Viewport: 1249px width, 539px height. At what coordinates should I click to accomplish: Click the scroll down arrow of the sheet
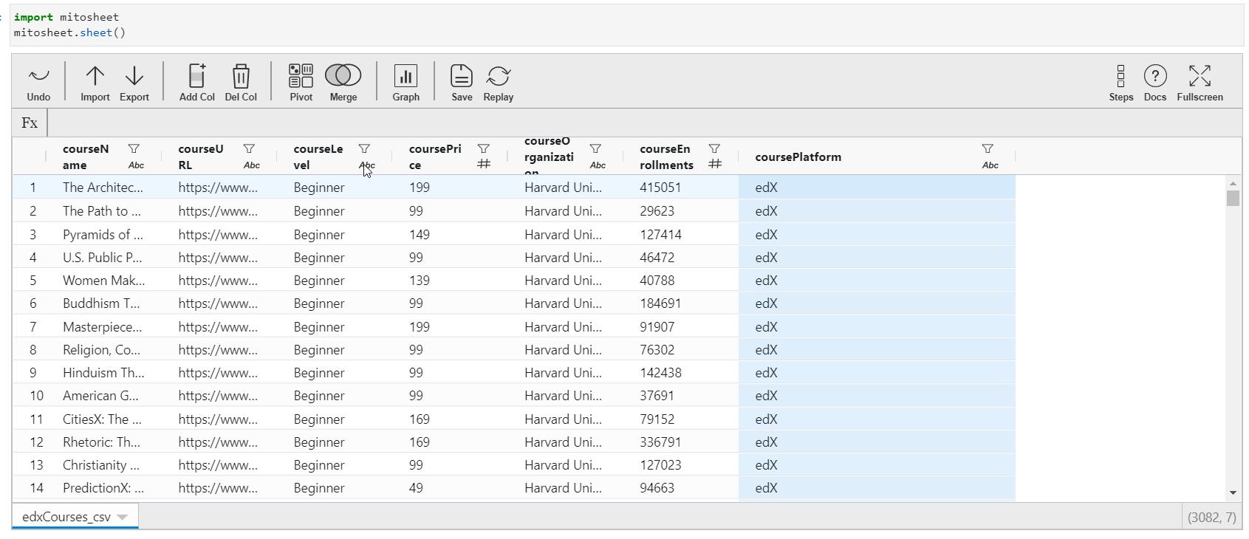[x=1233, y=492]
